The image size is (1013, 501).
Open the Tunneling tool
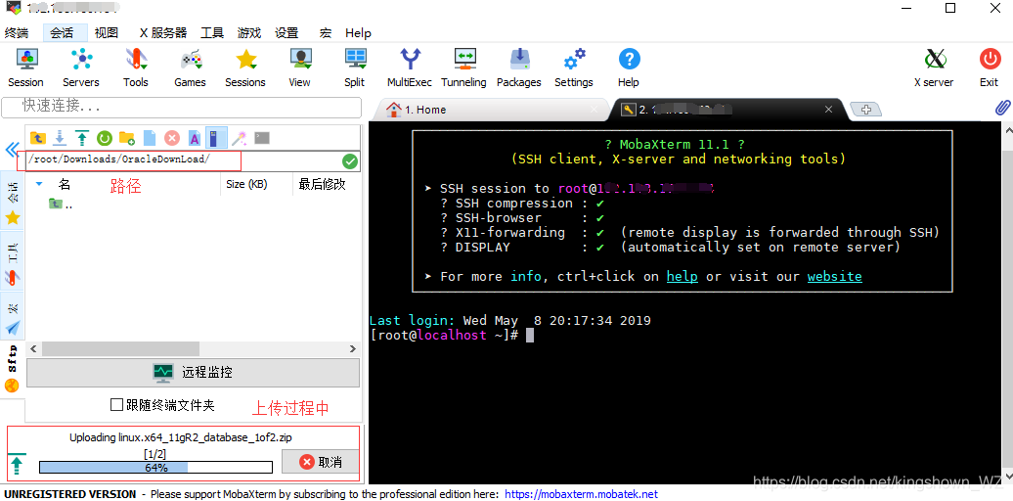[x=463, y=68]
